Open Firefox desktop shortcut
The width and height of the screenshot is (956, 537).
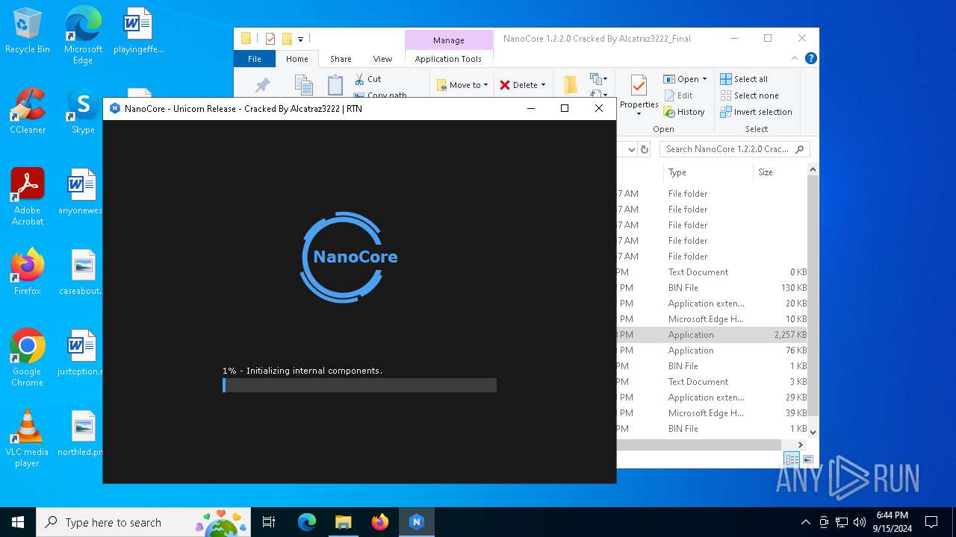click(28, 272)
